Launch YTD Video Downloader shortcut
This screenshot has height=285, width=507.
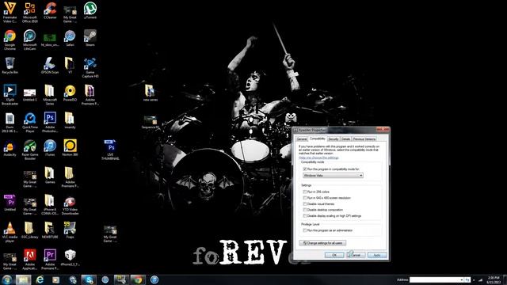70,204
